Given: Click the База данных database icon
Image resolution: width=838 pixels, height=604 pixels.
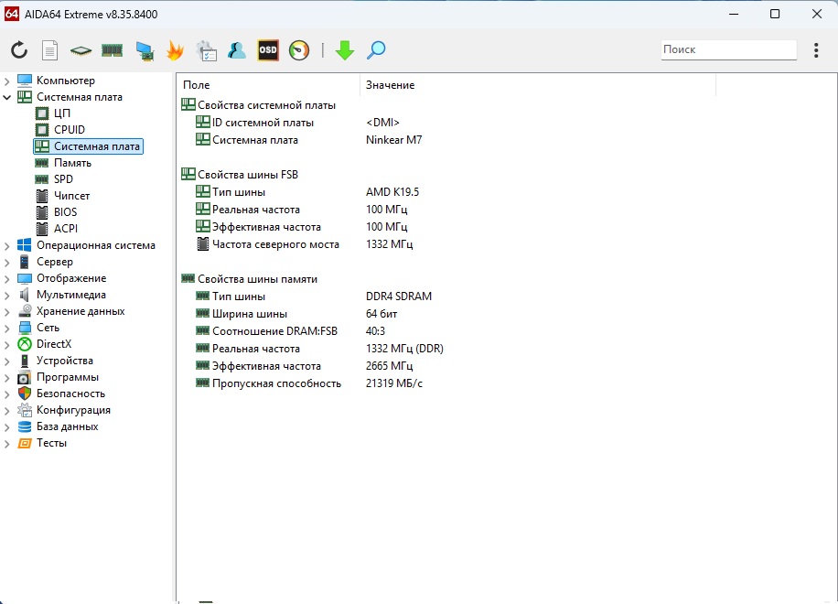Looking at the screenshot, I should coord(25,426).
